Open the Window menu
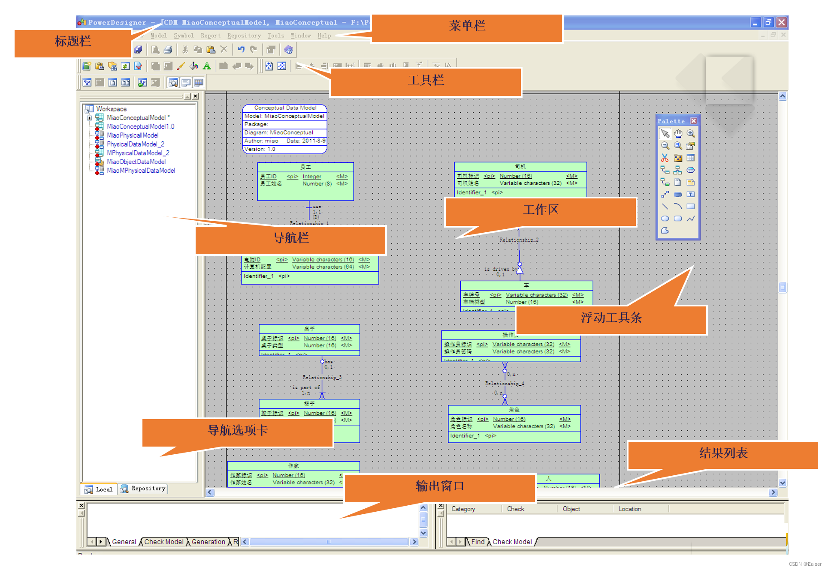 pos(300,36)
